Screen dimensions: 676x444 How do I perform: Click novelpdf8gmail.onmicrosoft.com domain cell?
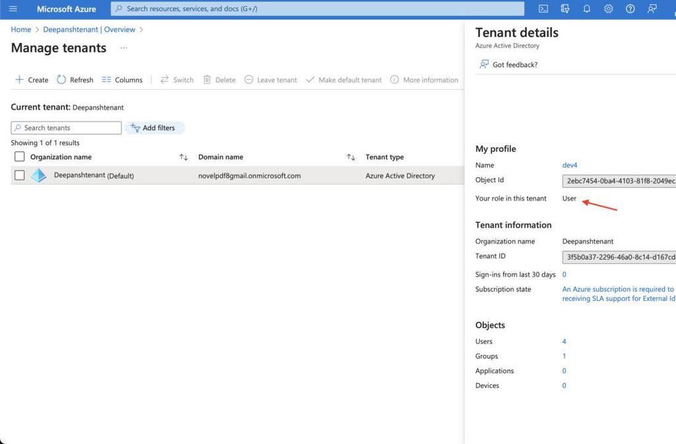[x=250, y=176]
